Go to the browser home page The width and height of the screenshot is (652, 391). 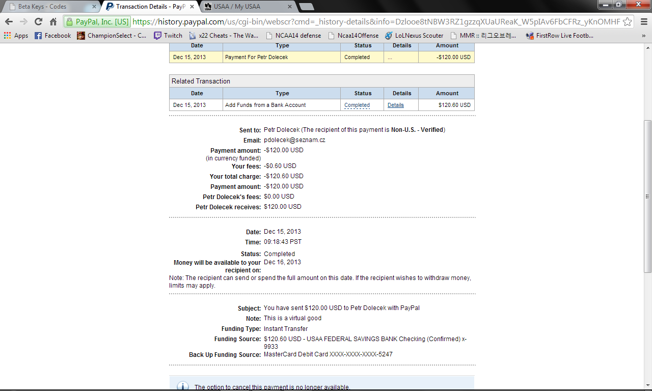coord(53,22)
